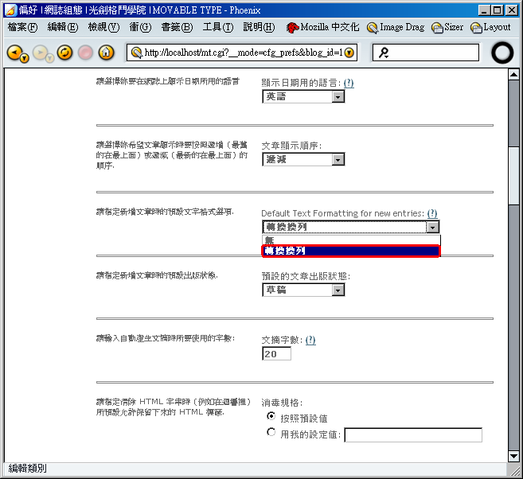Click the scrollbar down arrow
This screenshot has height=479, width=523.
tap(513, 456)
